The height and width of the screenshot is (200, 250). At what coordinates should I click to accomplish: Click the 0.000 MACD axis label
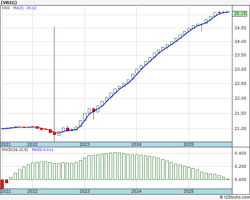[x=241, y=179]
